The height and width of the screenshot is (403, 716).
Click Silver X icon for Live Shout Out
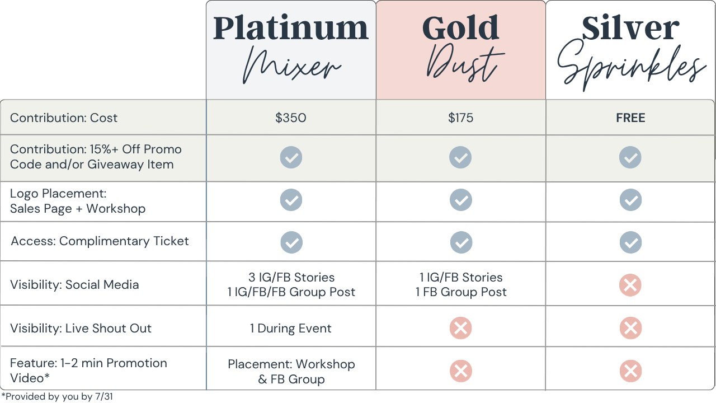(x=630, y=329)
